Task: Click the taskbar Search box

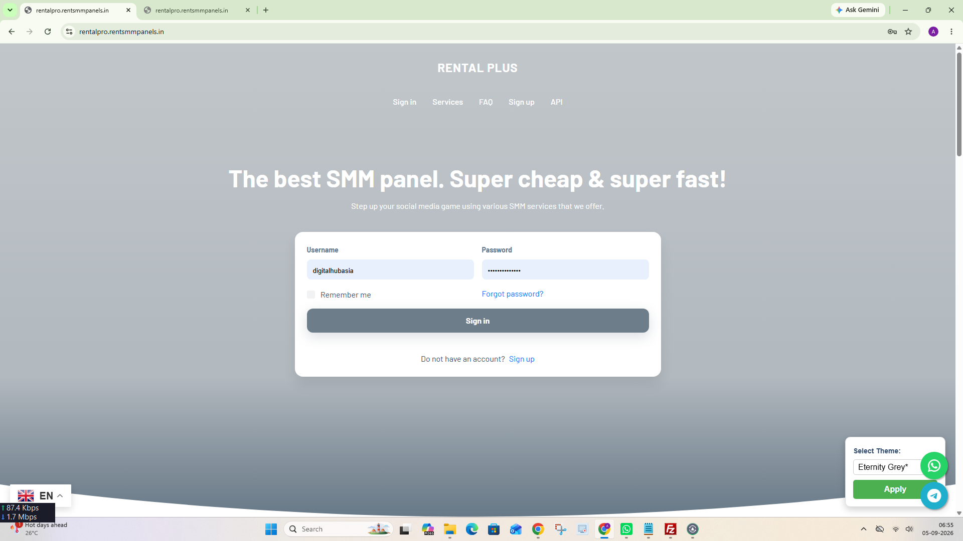Action: [x=338, y=529]
